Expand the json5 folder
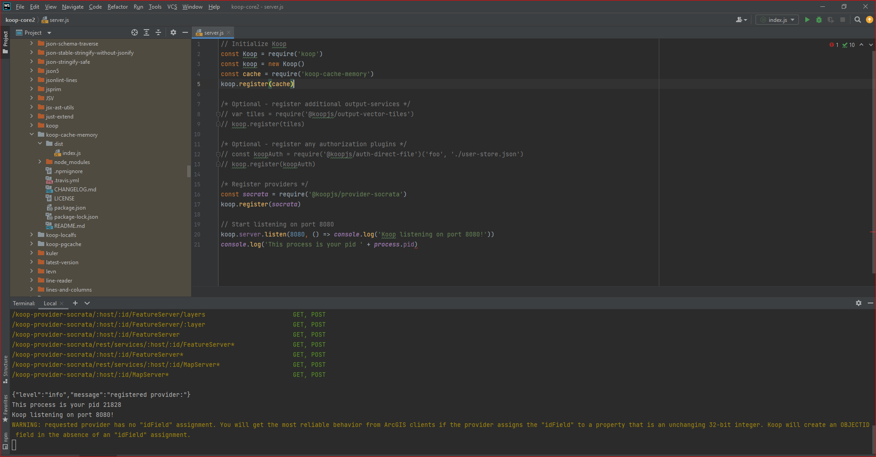 pos(31,71)
